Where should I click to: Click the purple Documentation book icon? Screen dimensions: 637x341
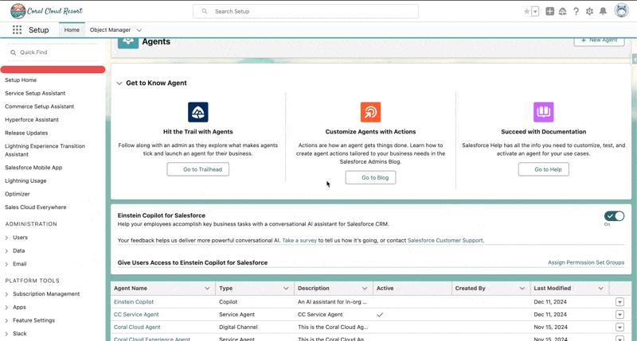tap(544, 112)
